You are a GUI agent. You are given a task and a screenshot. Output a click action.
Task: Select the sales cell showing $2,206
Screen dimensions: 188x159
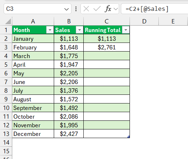pyautogui.click(x=69, y=82)
